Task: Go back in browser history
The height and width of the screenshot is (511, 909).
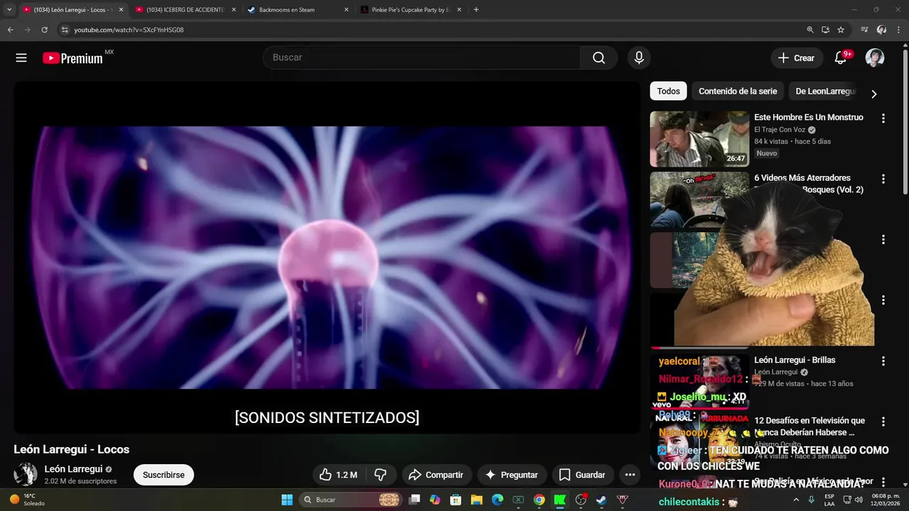Action: [10, 30]
